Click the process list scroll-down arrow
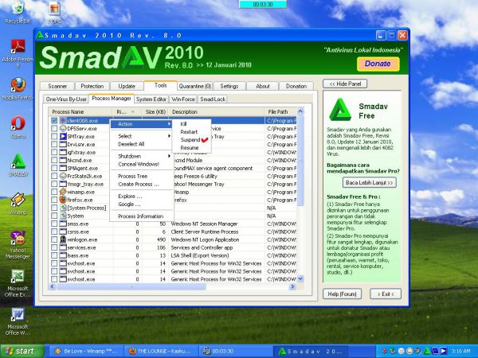 (300, 278)
